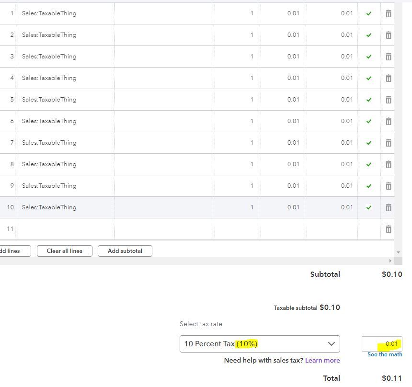Open the Learn more sales tax link
The width and height of the screenshot is (412, 387).
point(322,360)
